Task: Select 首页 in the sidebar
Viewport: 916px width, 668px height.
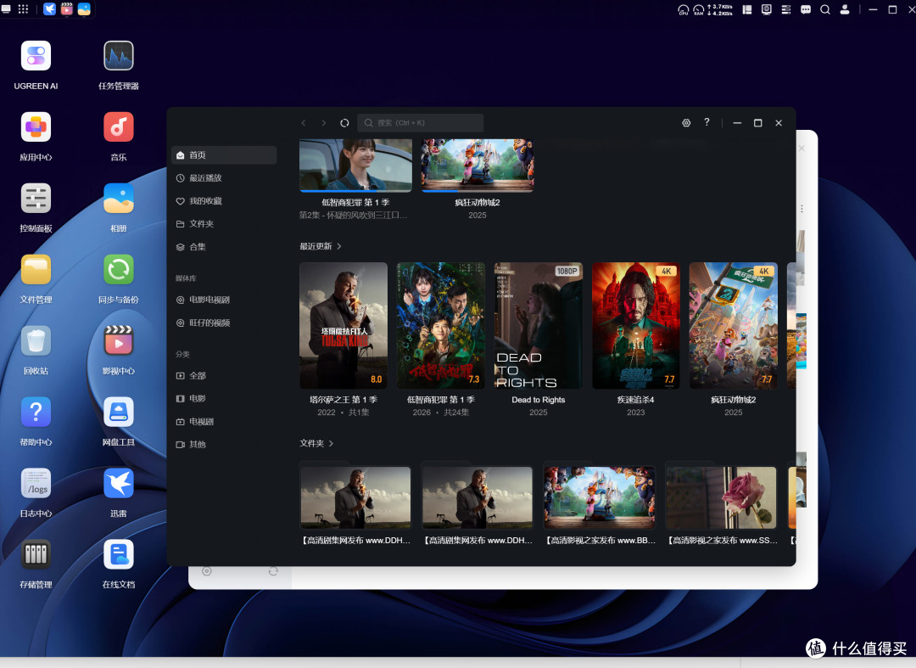Action: [224, 154]
